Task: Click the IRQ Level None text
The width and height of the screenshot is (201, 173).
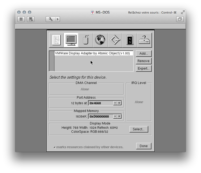Action: pyautogui.click(x=139, y=102)
